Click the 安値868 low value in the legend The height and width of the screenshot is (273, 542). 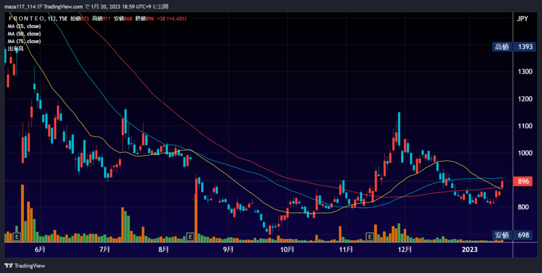(x=123, y=19)
